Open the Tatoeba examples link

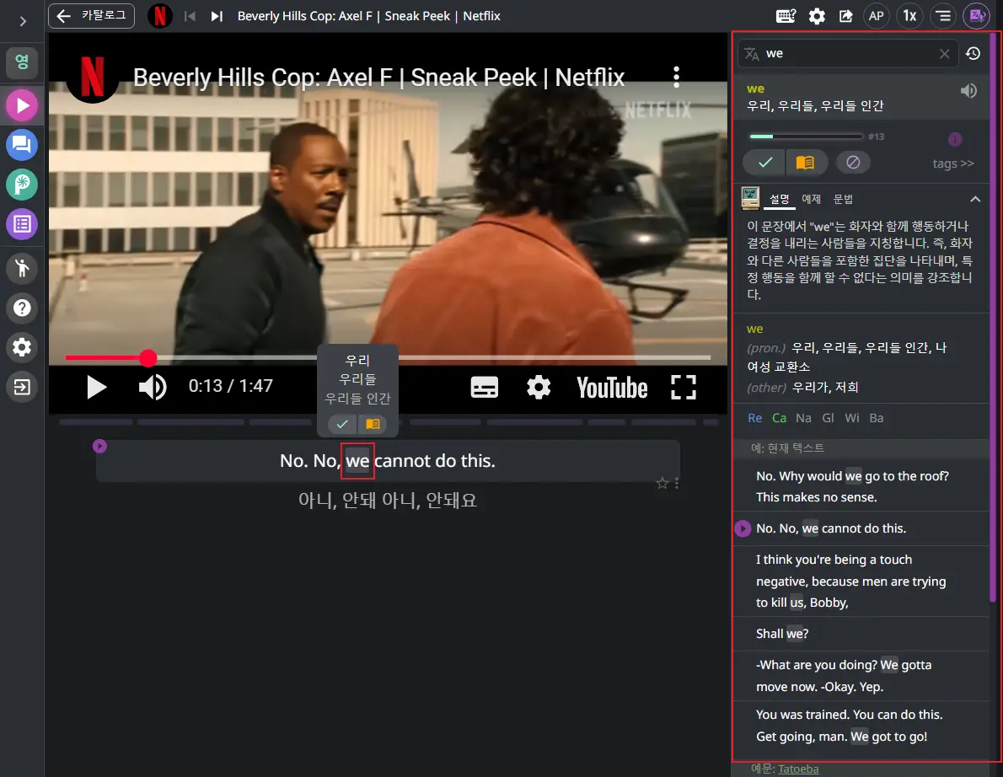(798, 769)
